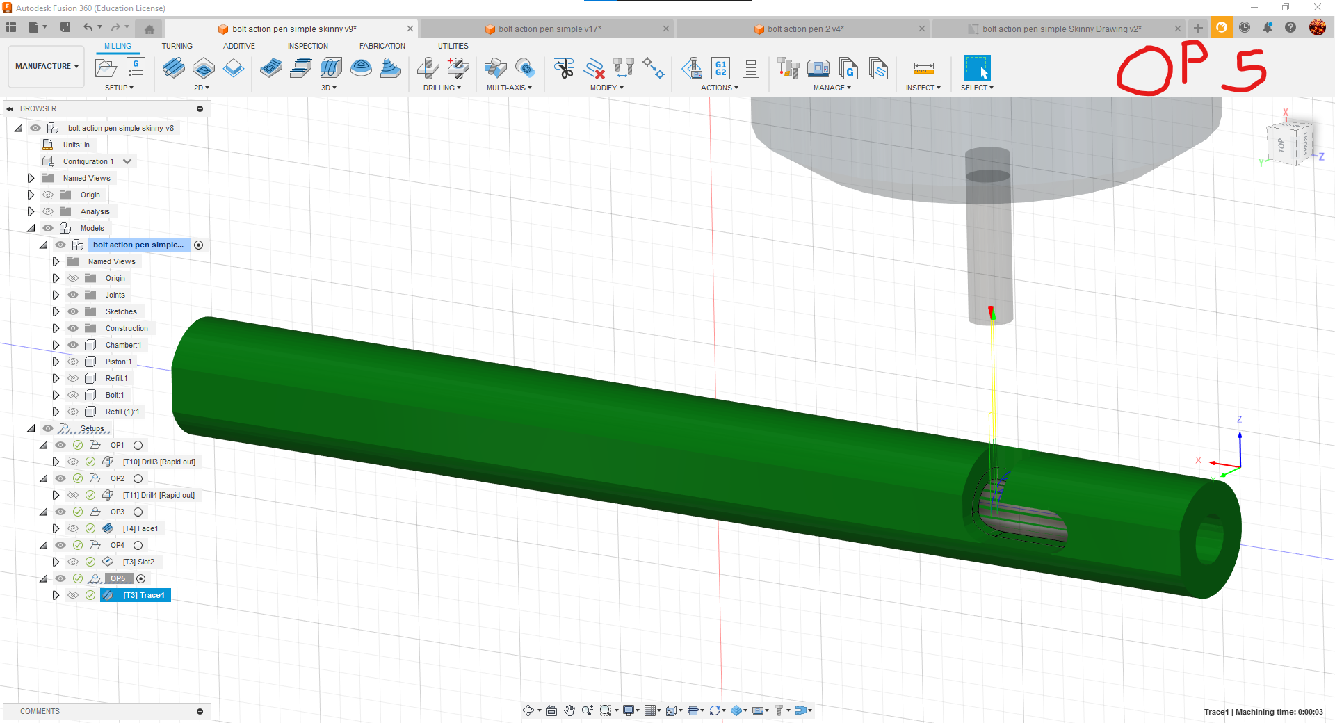Click the Drill operation icon
This screenshot has width=1335, height=723.
pyautogui.click(x=428, y=68)
